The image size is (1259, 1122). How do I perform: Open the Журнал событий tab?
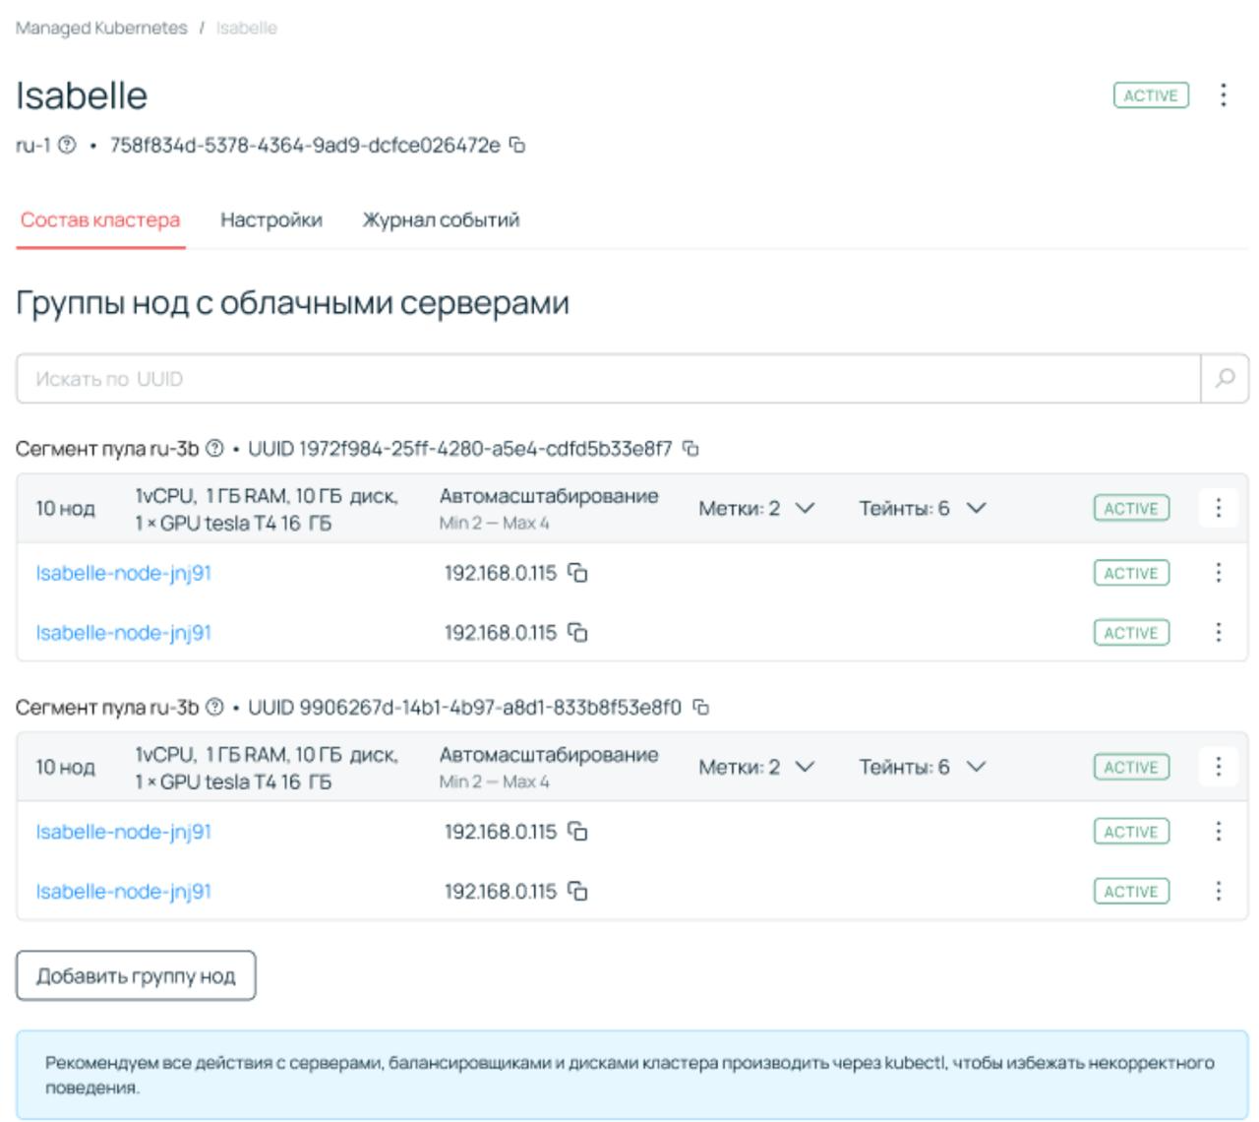tap(441, 220)
